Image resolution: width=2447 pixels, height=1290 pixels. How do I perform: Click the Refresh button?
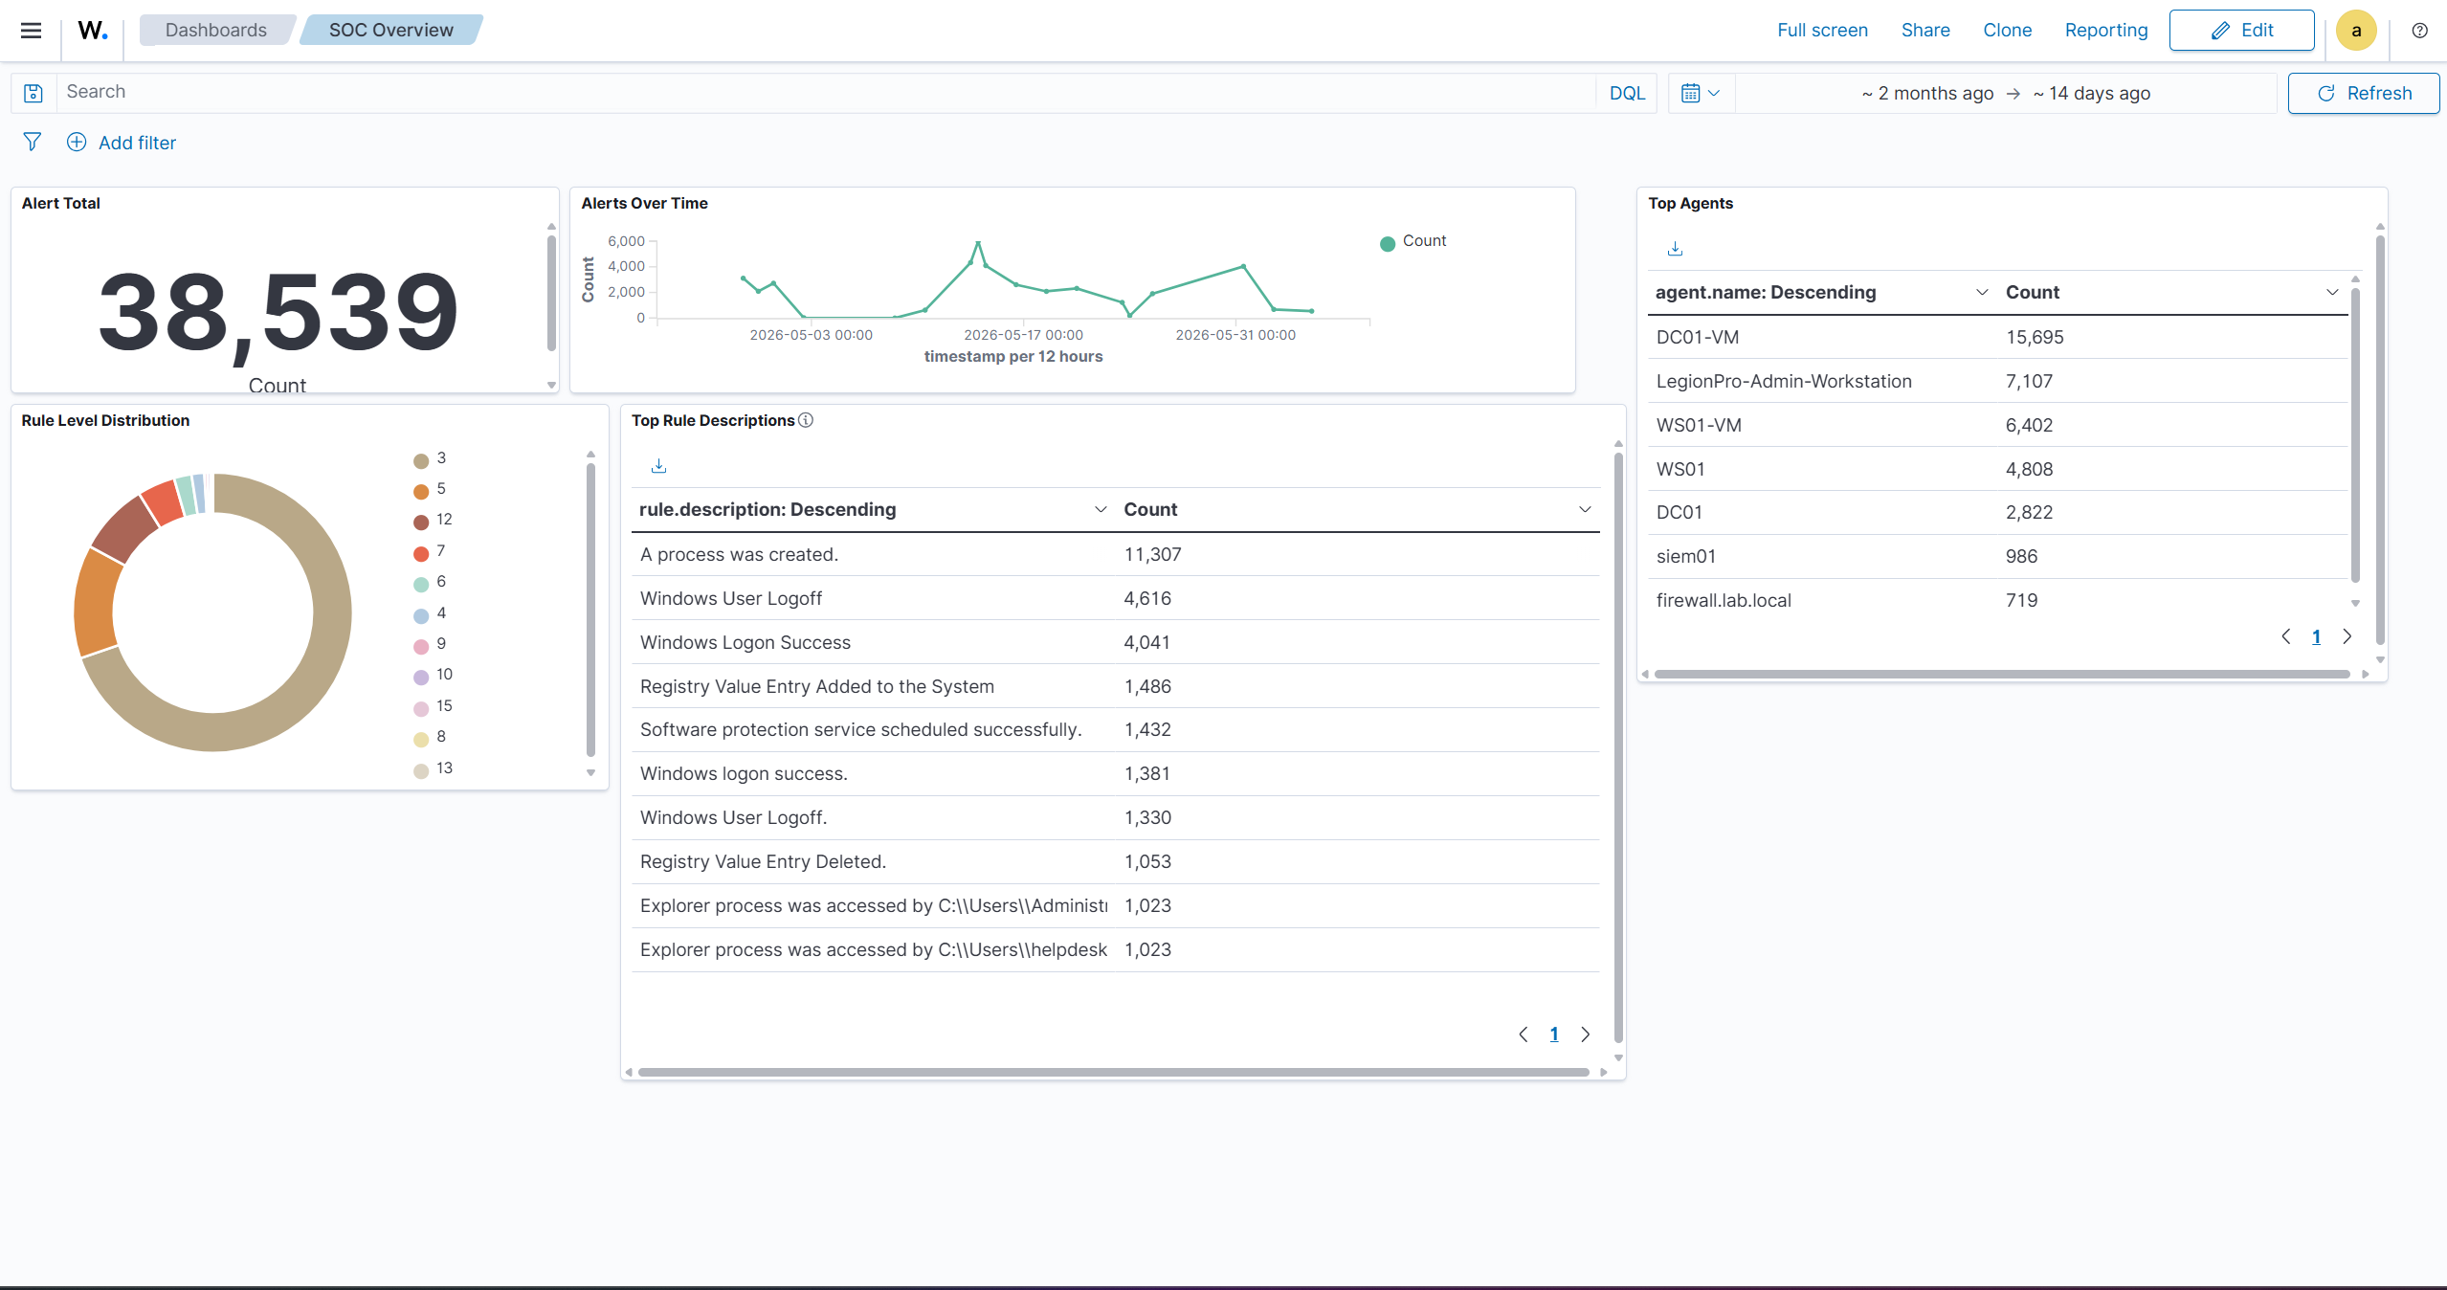click(2364, 93)
